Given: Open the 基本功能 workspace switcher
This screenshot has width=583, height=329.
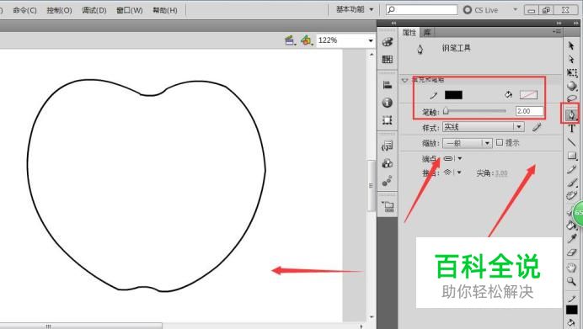Looking at the screenshot, I should [355, 9].
